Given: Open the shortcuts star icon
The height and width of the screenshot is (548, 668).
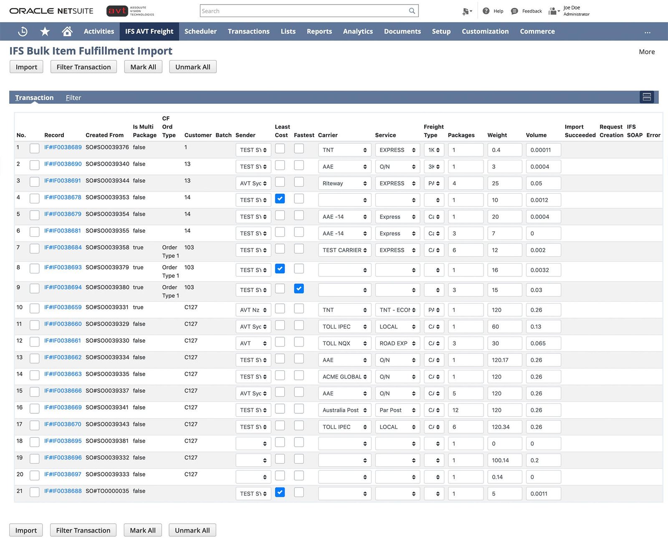Looking at the screenshot, I should 45,31.
